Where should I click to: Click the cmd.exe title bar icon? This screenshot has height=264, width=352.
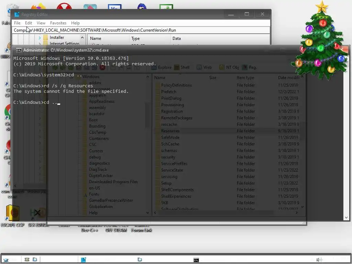(x=19, y=50)
